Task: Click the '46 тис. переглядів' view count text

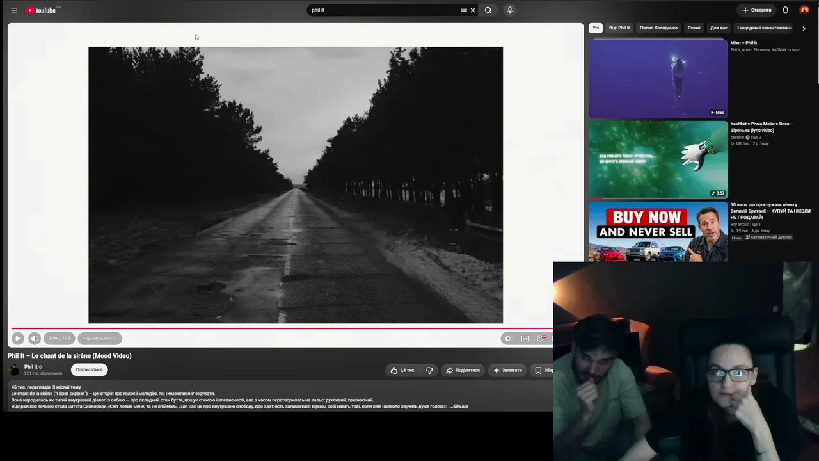Action: (x=31, y=387)
